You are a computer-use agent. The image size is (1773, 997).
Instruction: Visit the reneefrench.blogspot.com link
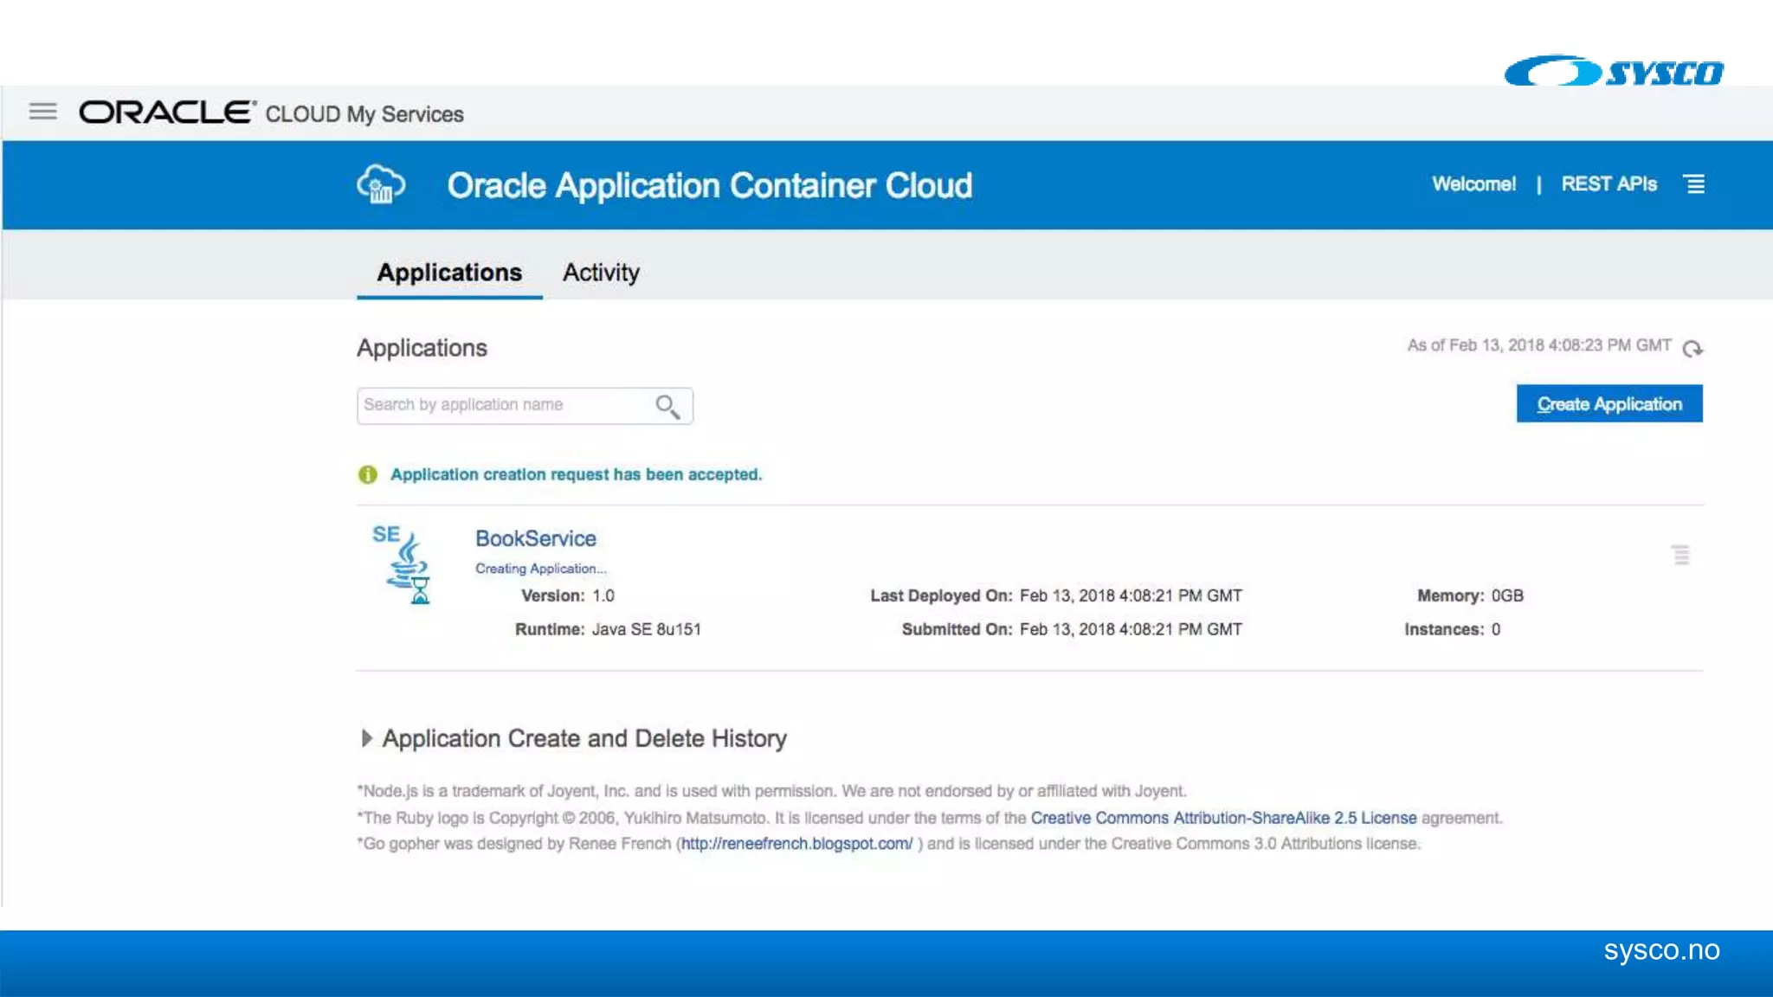click(x=796, y=844)
